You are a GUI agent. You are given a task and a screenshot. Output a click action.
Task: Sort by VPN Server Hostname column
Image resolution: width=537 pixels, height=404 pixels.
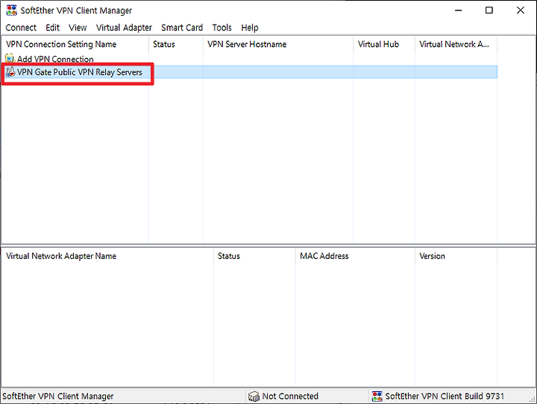pyautogui.click(x=278, y=44)
